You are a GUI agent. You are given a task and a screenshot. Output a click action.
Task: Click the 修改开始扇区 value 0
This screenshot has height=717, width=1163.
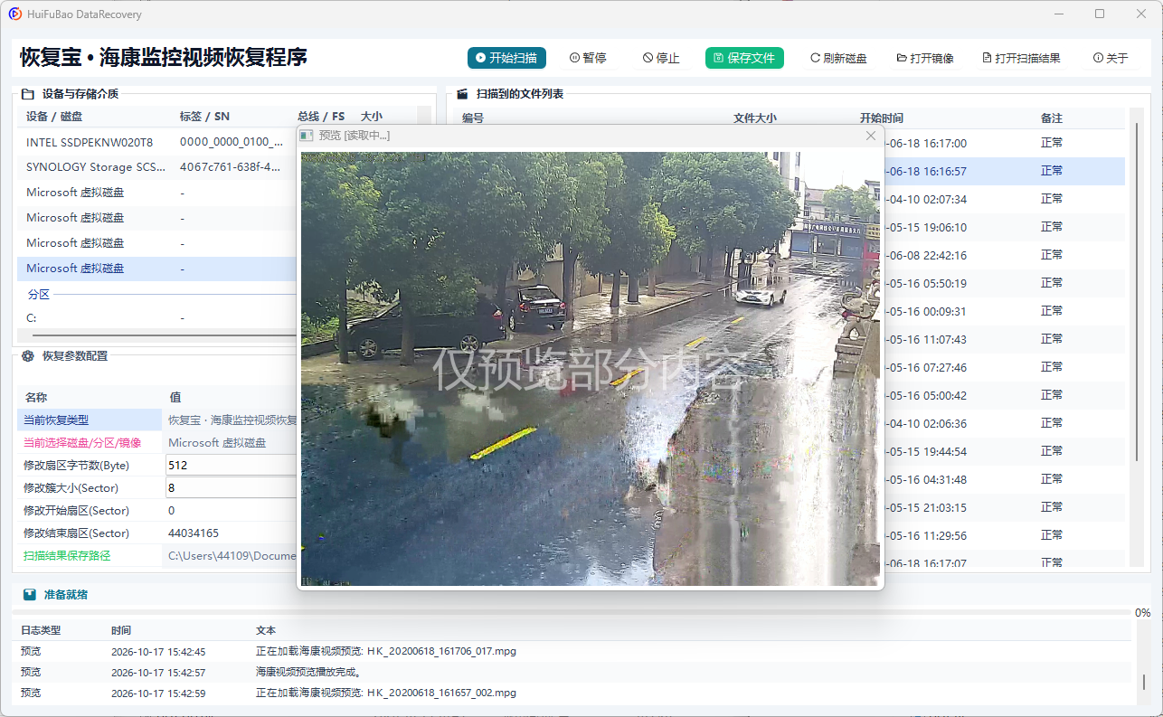(172, 511)
